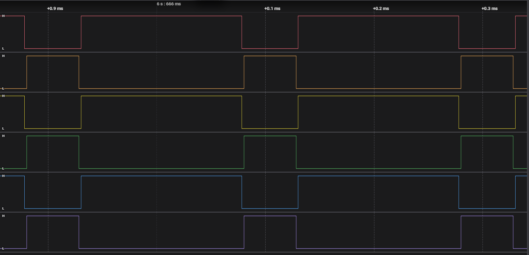Click yellow channel low pulse at +0.3 ms
Screen dimensions: 529x255
(487, 112)
